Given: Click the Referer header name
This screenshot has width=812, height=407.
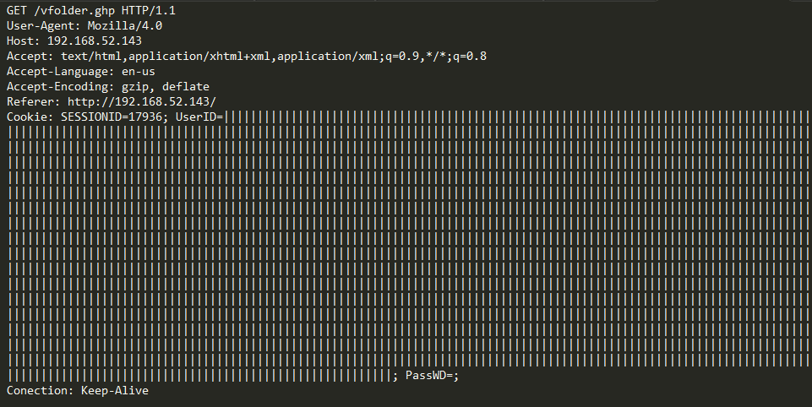Looking at the screenshot, I should [x=30, y=101].
